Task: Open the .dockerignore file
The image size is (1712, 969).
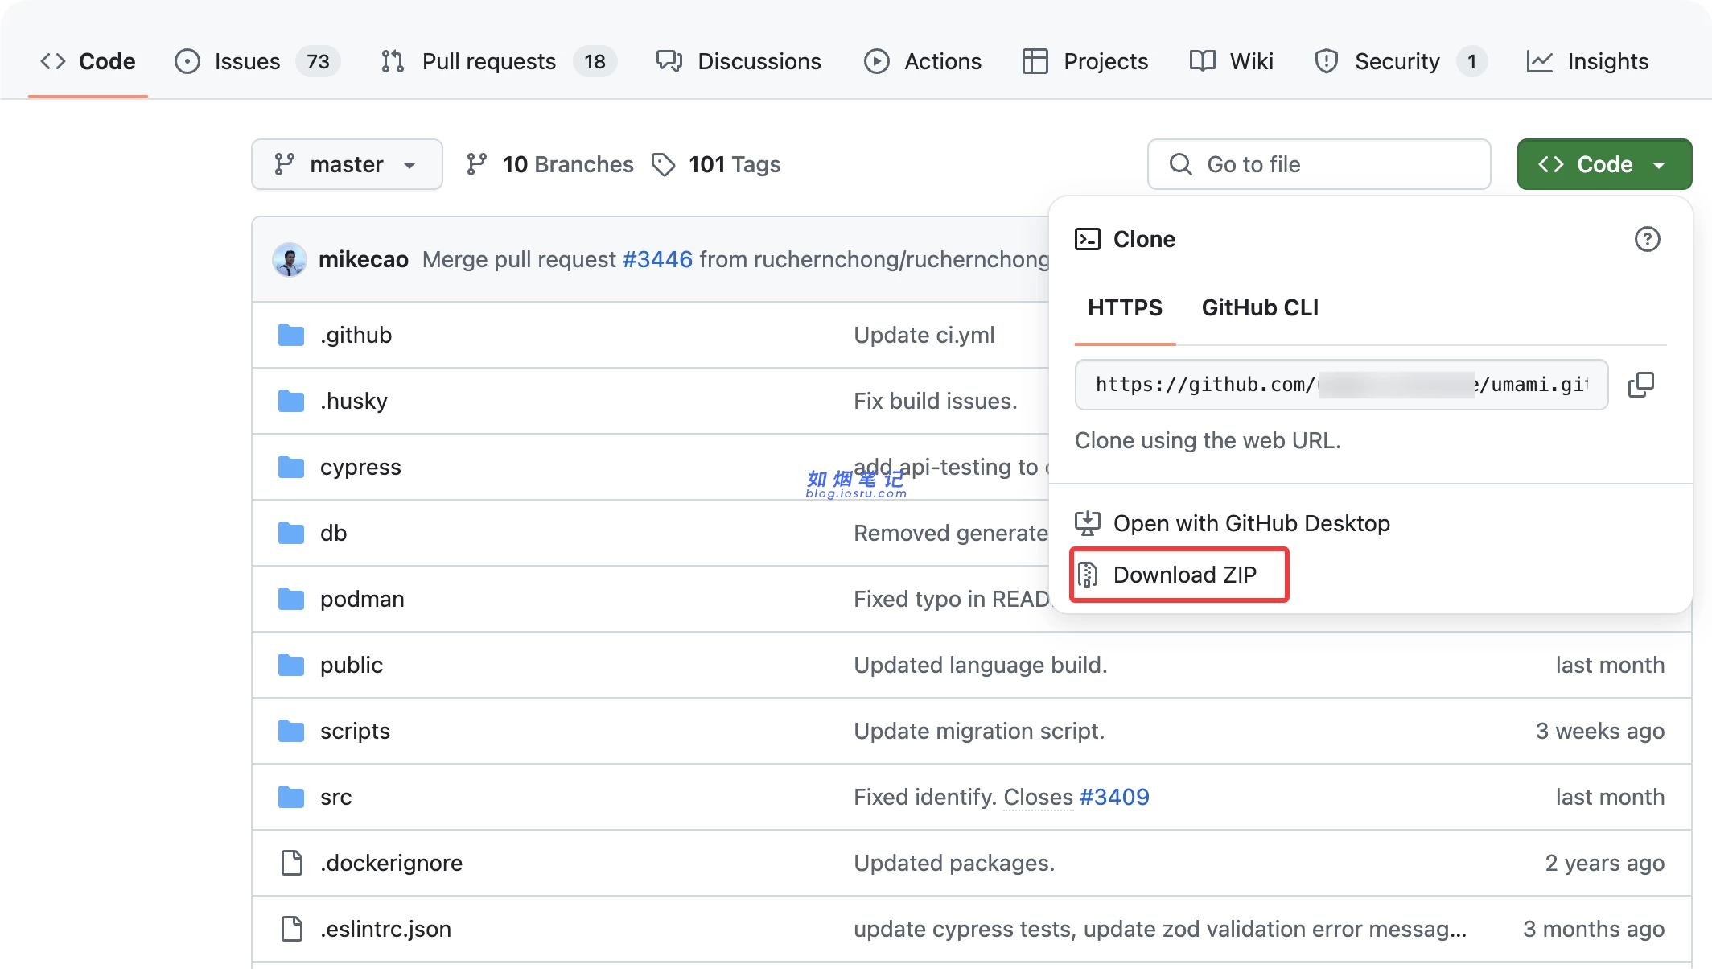Action: coord(391,863)
